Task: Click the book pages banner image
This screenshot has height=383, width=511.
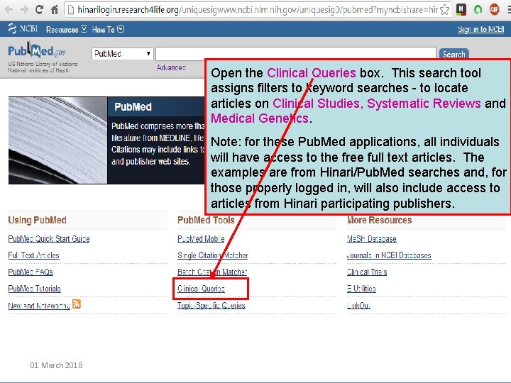Action: pos(57,140)
